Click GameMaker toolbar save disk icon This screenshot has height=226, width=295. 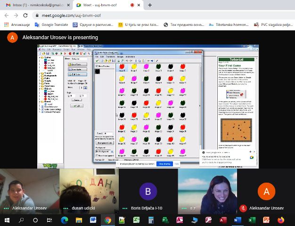click(x=48, y=54)
